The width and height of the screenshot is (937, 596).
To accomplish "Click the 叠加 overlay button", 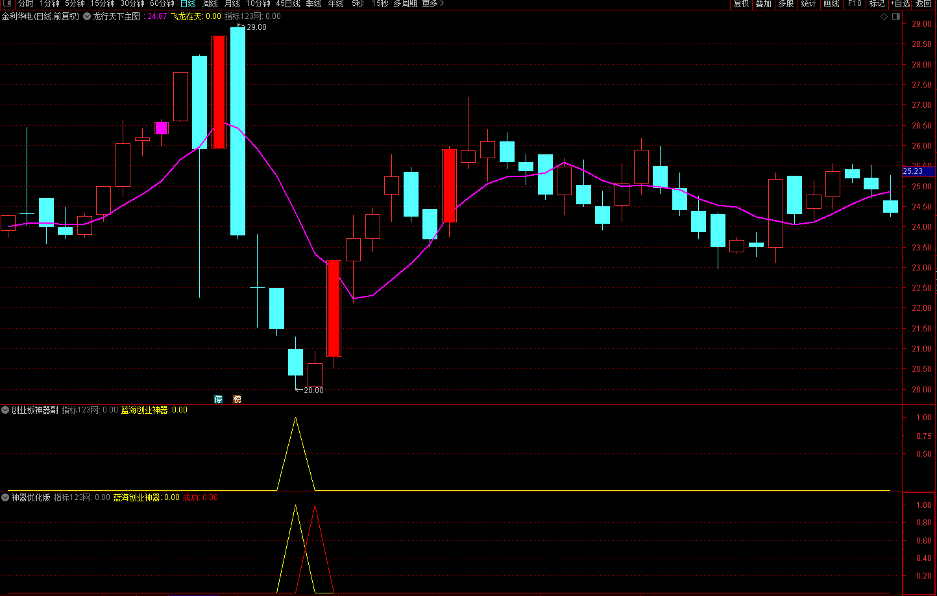I will coord(763,4).
